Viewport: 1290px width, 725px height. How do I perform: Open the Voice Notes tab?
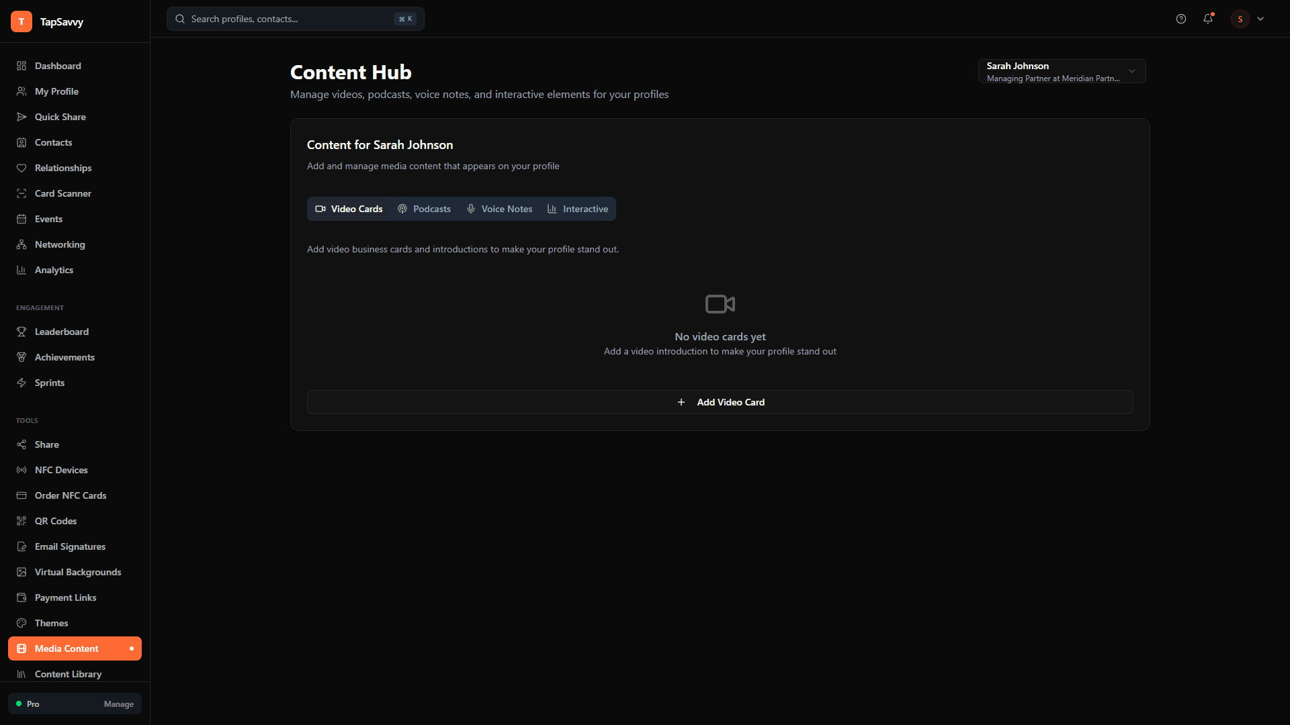[499, 209]
